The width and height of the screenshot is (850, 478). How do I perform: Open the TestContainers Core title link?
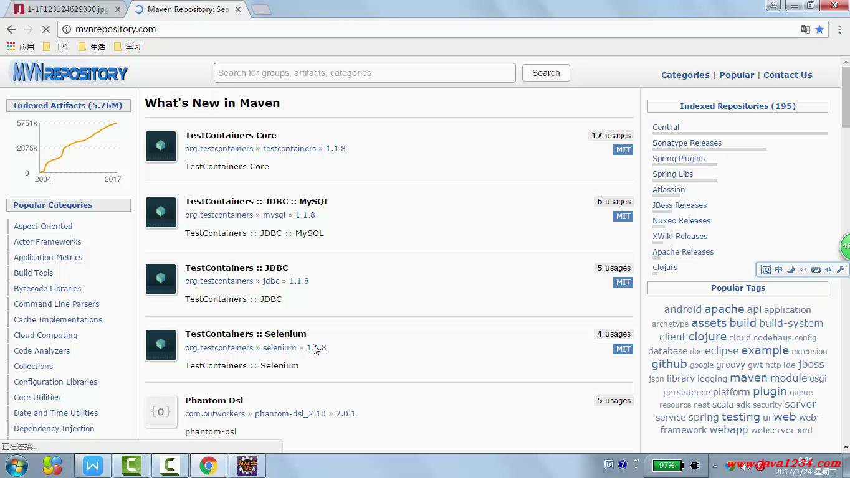pos(231,135)
